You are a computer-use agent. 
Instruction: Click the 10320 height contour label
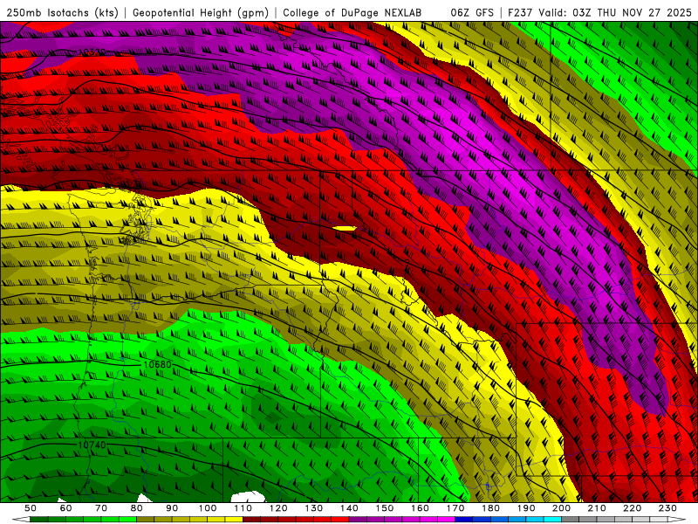(x=92, y=52)
